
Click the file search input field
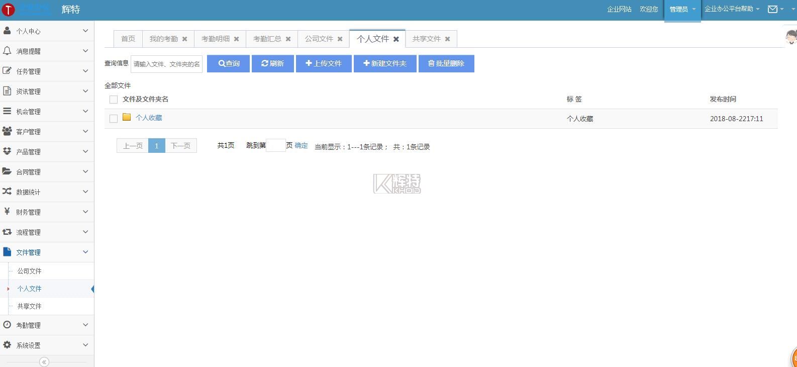pyautogui.click(x=166, y=64)
